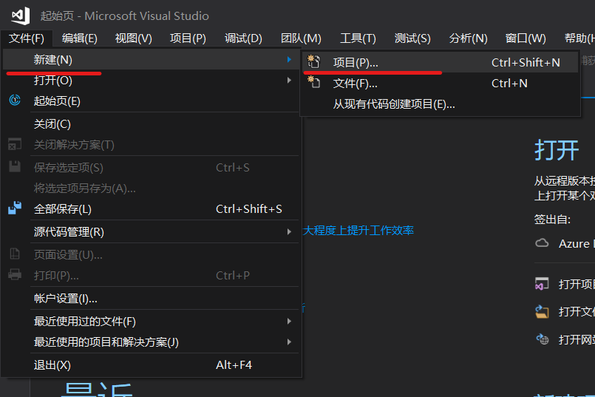The image size is (595, 397).
Task: Click the Ctrl+Shift+N shortcut text
Action: tap(526, 62)
